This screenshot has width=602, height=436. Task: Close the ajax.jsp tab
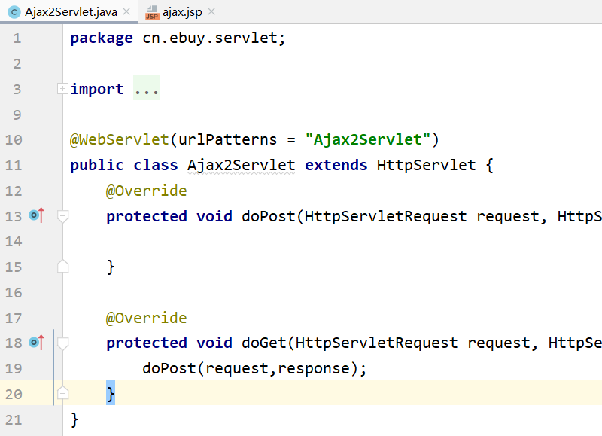pos(211,12)
